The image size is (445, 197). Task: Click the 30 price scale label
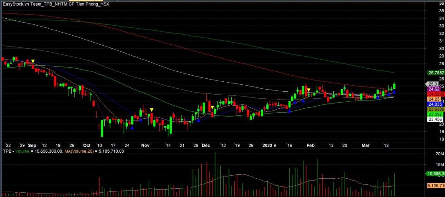tap(442, 49)
